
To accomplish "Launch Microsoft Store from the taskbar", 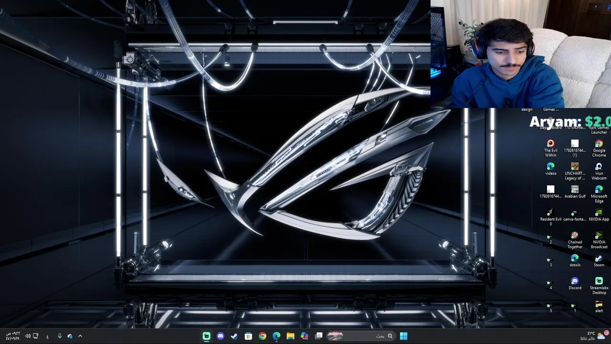I will [x=248, y=336].
